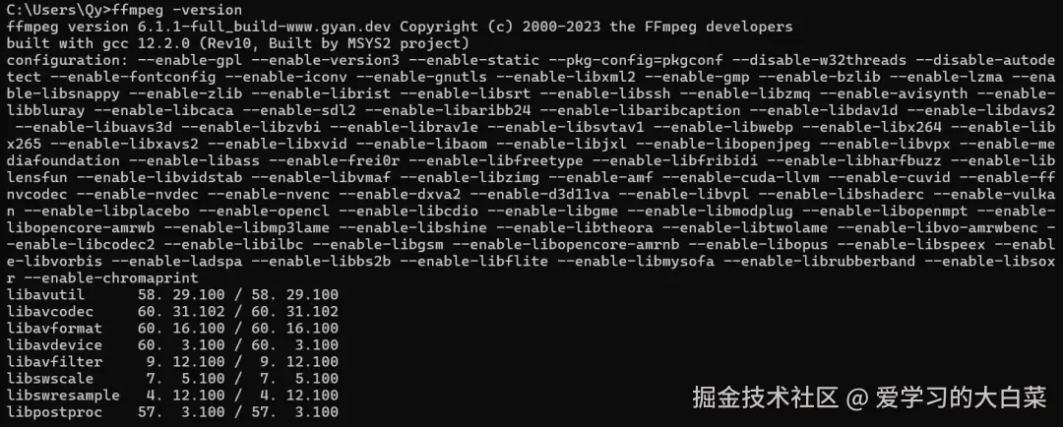Click the libswresample version row
The width and height of the screenshot is (1063, 427).
172,396
